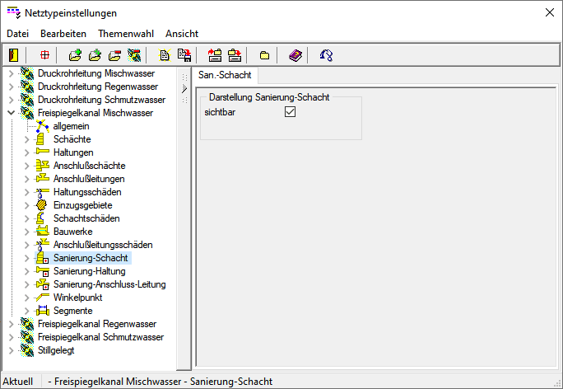The image size is (563, 389).
Task: Click the Einzugsgebiete icon in tree
Action: point(43,205)
